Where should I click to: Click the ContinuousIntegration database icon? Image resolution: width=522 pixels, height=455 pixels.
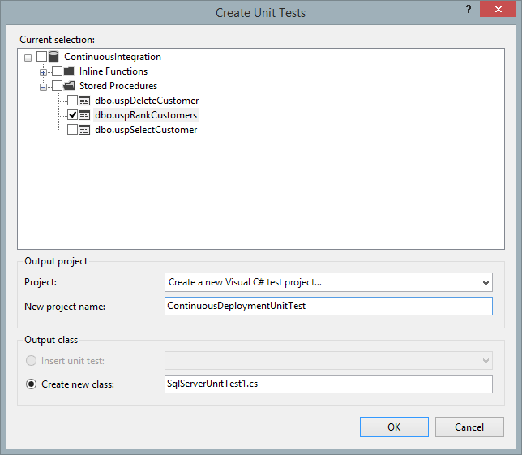tap(55, 57)
